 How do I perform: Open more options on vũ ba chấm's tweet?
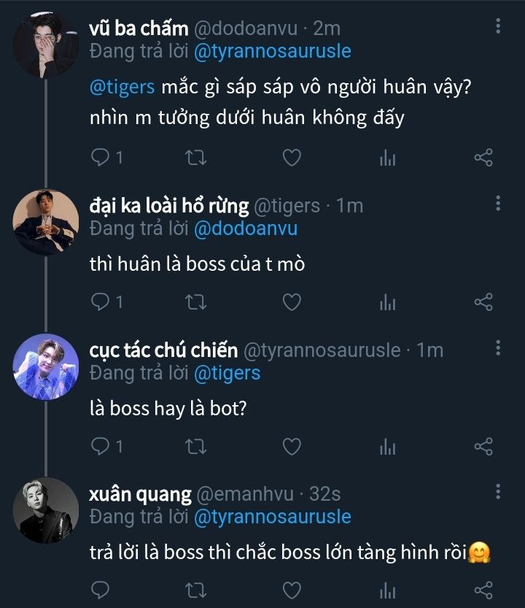pyautogui.click(x=498, y=26)
